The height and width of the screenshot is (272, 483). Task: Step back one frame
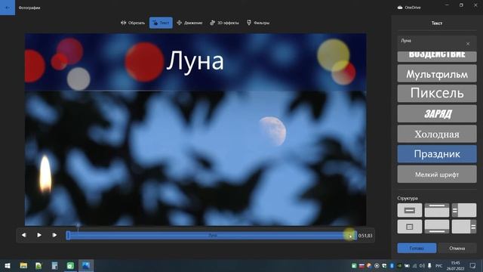(x=23, y=235)
